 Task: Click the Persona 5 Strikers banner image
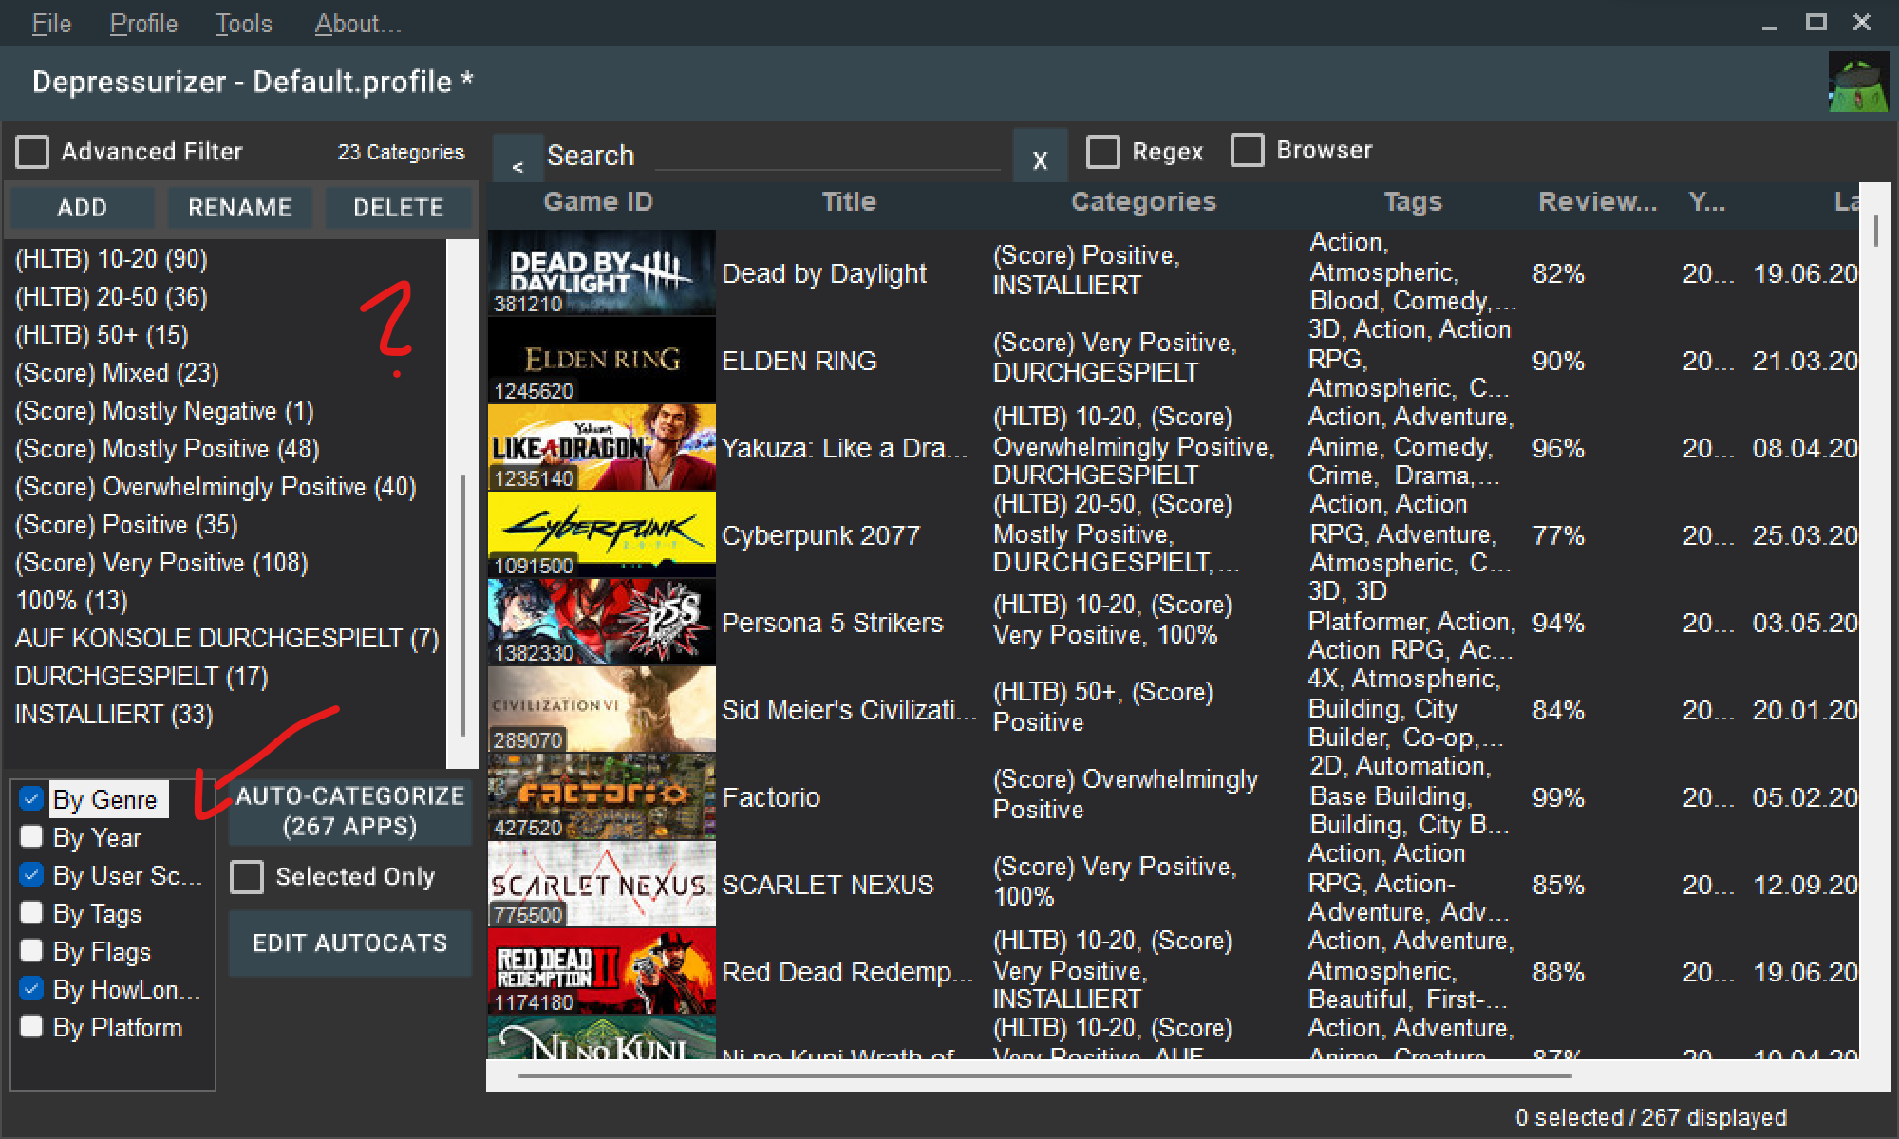pyautogui.click(x=601, y=622)
